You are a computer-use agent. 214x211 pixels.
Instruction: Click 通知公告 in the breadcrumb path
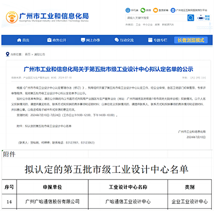tap(40, 54)
